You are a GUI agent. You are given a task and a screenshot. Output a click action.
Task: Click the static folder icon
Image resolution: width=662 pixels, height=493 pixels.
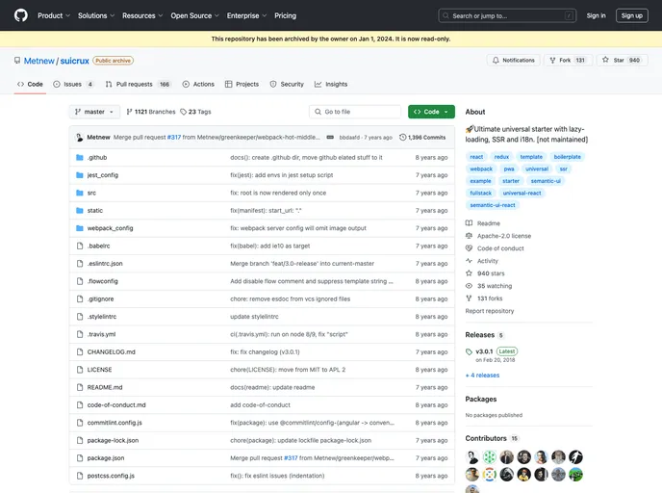tap(79, 210)
